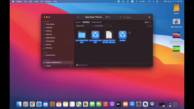Remove the System files criteria row

pos(148,26)
